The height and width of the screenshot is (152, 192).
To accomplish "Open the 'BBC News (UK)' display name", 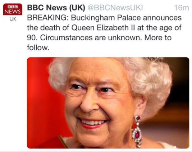I will pyautogui.click(x=56, y=8).
